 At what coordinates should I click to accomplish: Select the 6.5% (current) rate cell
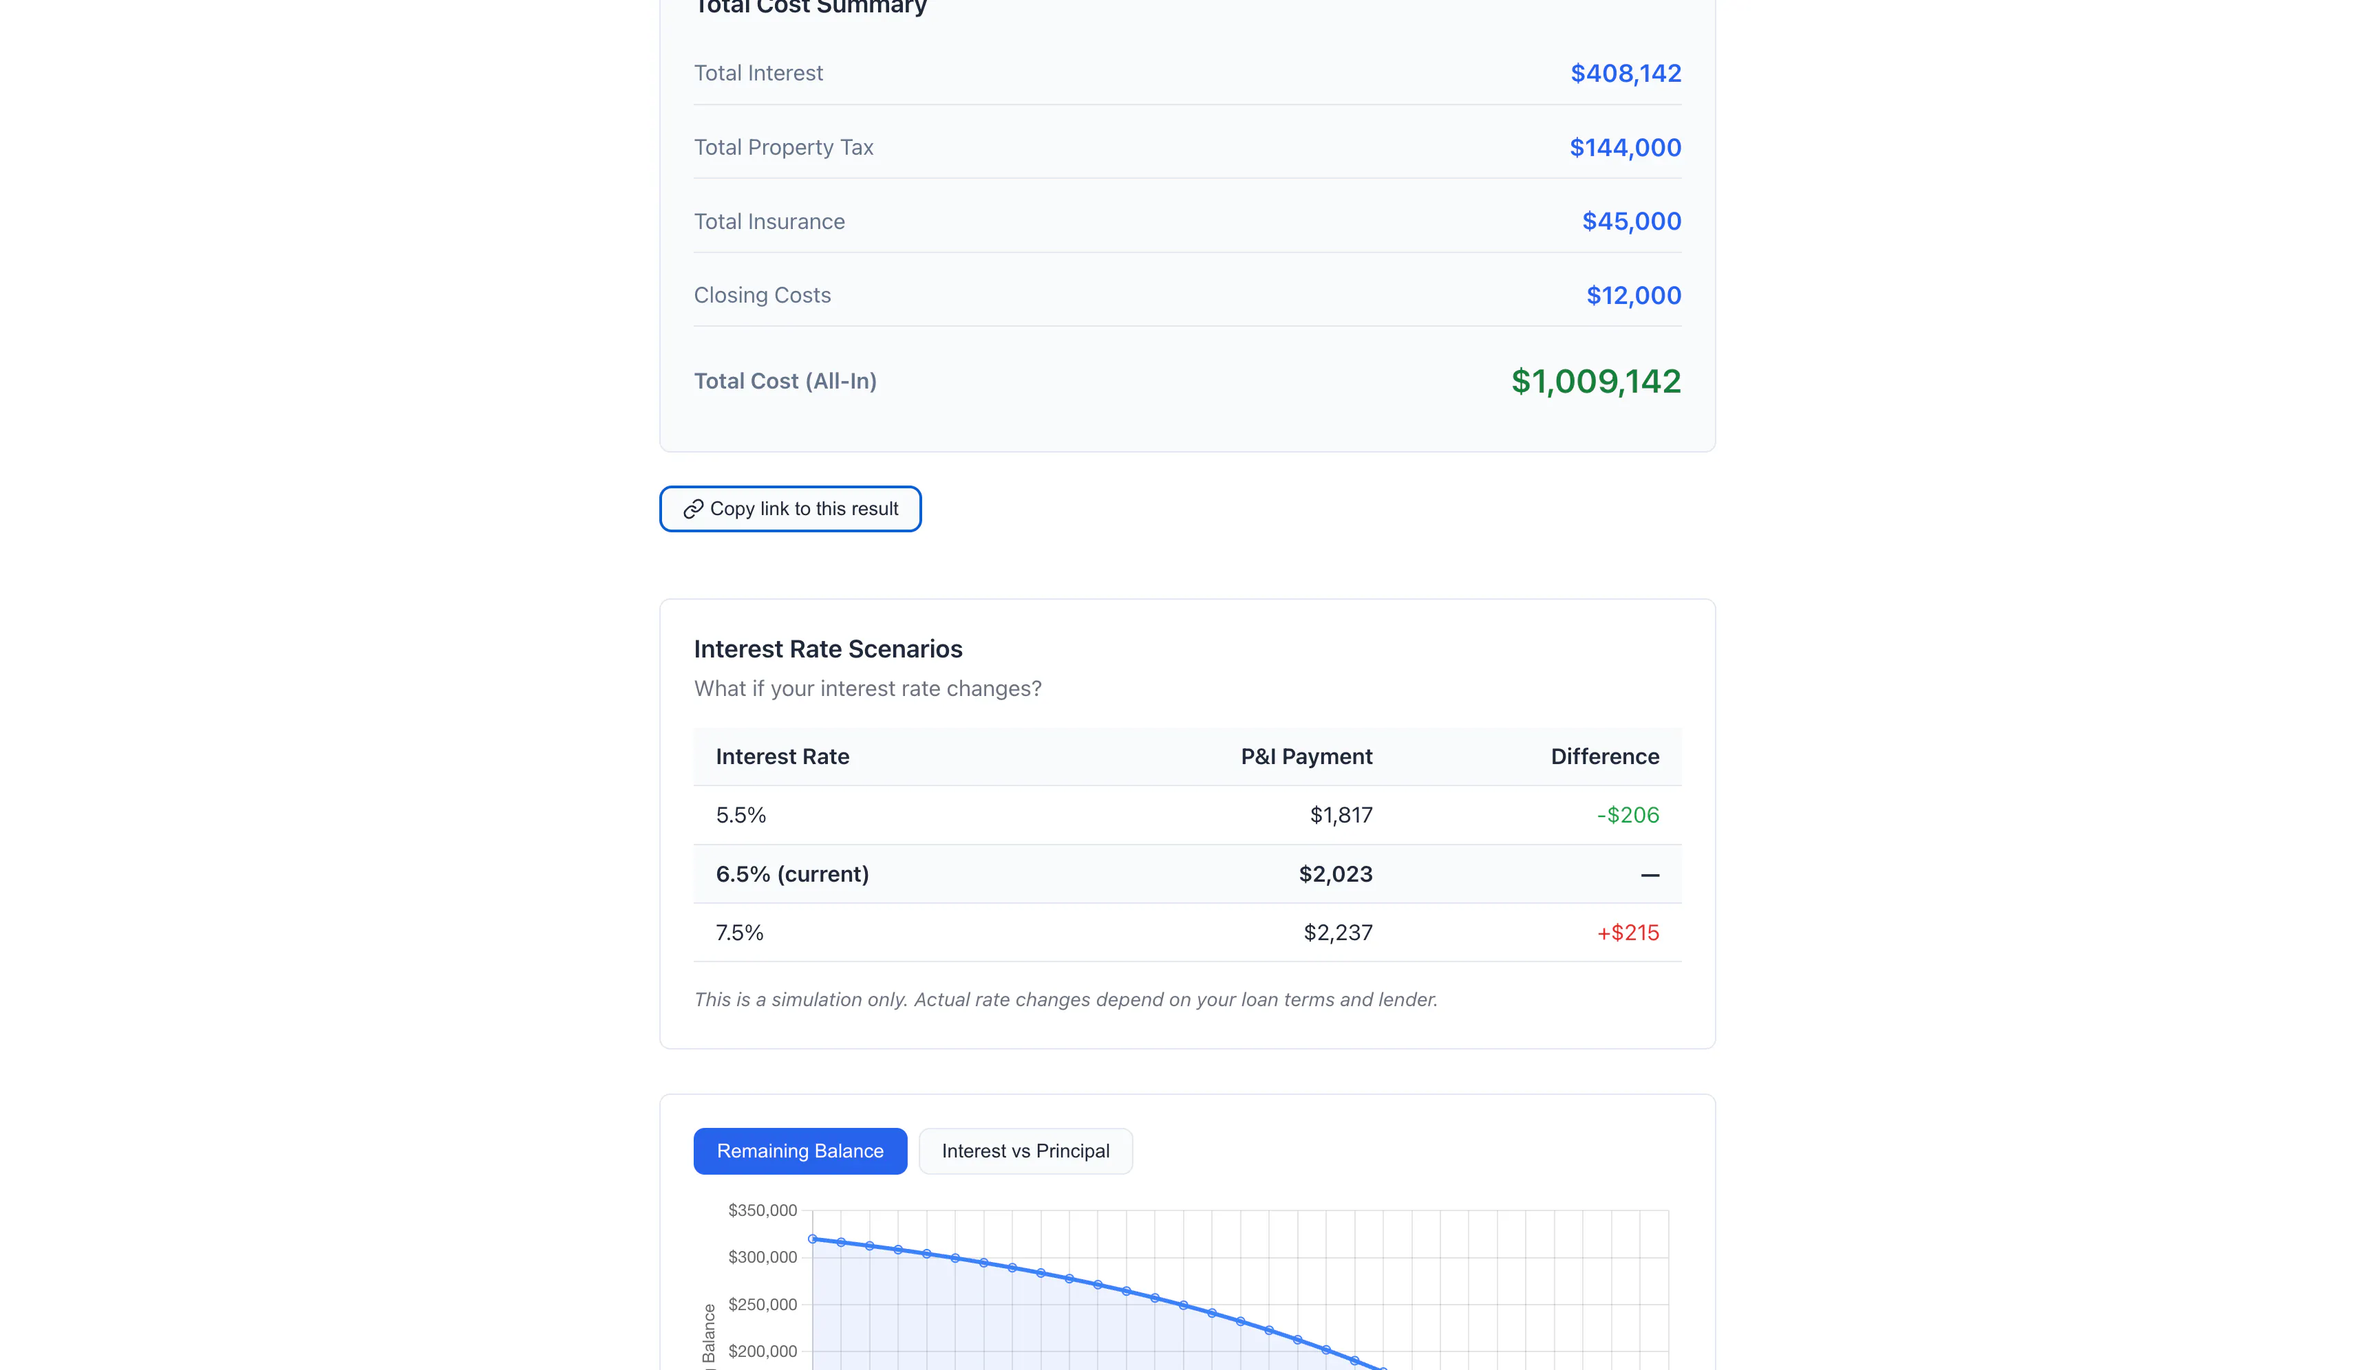pyautogui.click(x=791, y=874)
